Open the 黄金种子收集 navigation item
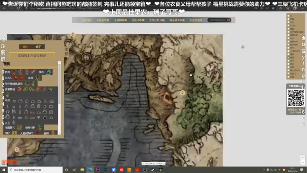 coord(177,20)
